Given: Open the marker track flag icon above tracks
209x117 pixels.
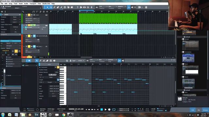Looking at the screenshot, I should (x=37, y=12).
